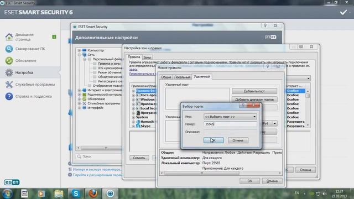Click Создать button under rules list

coord(139,158)
